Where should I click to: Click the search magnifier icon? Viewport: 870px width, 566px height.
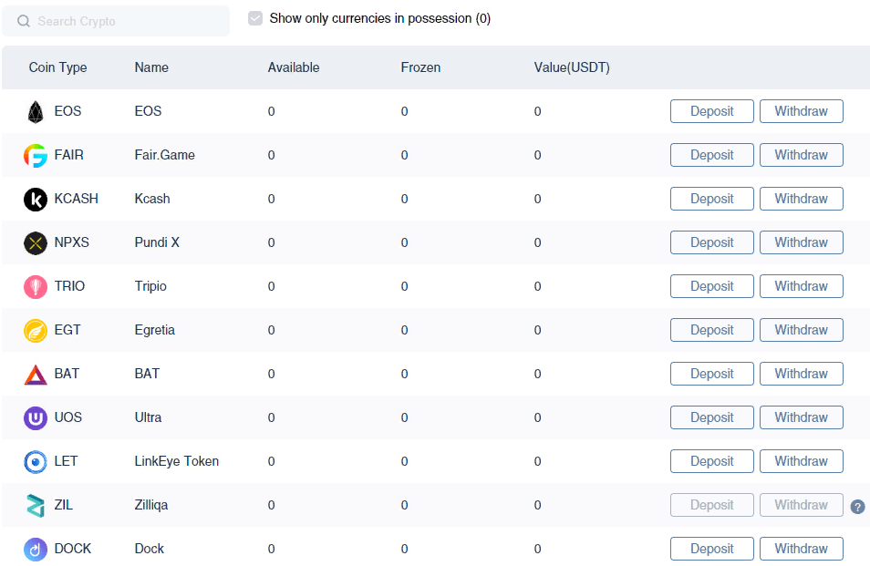[x=24, y=21]
